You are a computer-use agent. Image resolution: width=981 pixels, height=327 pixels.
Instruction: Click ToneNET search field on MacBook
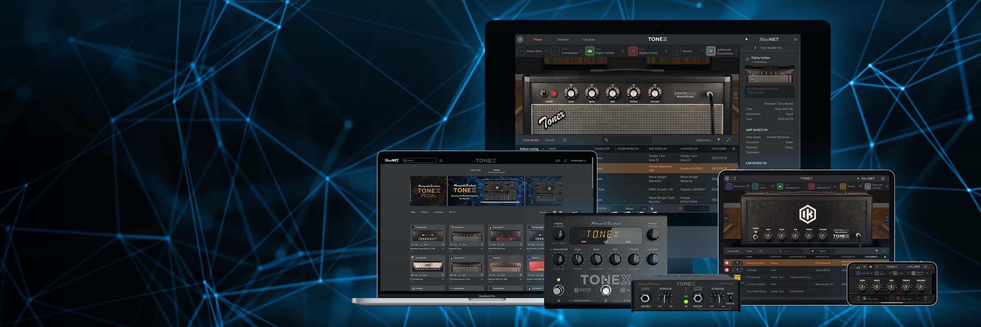pos(420,161)
